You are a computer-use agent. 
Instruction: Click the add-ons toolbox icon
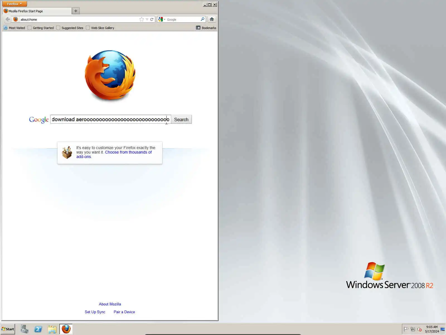pyautogui.click(x=67, y=152)
